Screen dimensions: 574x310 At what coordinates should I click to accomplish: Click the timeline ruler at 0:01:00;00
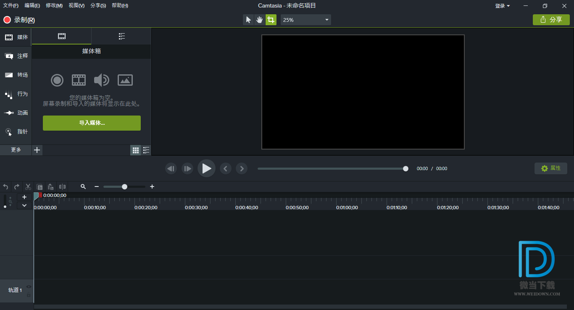(347, 208)
